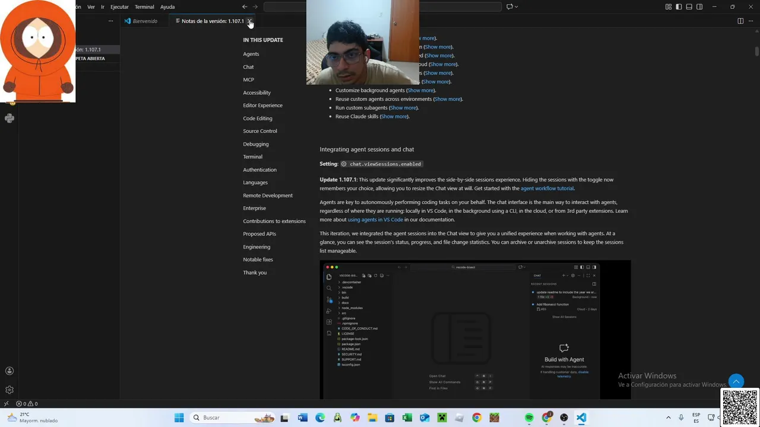Go to the Authentication section
Image resolution: width=760 pixels, height=427 pixels.
pyautogui.click(x=259, y=170)
